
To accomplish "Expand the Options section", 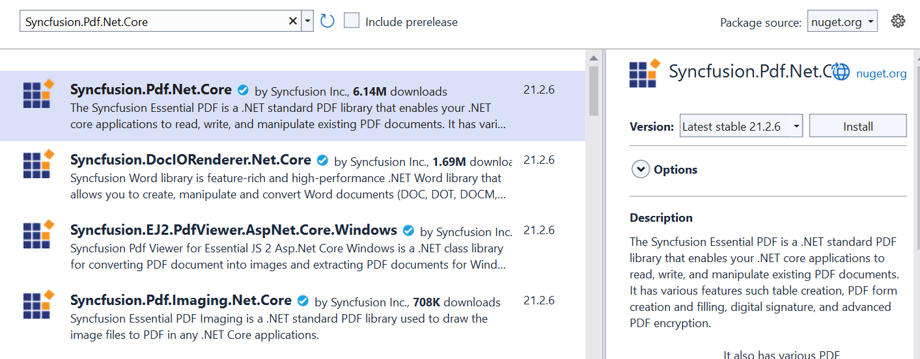I will pyautogui.click(x=641, y=170).
